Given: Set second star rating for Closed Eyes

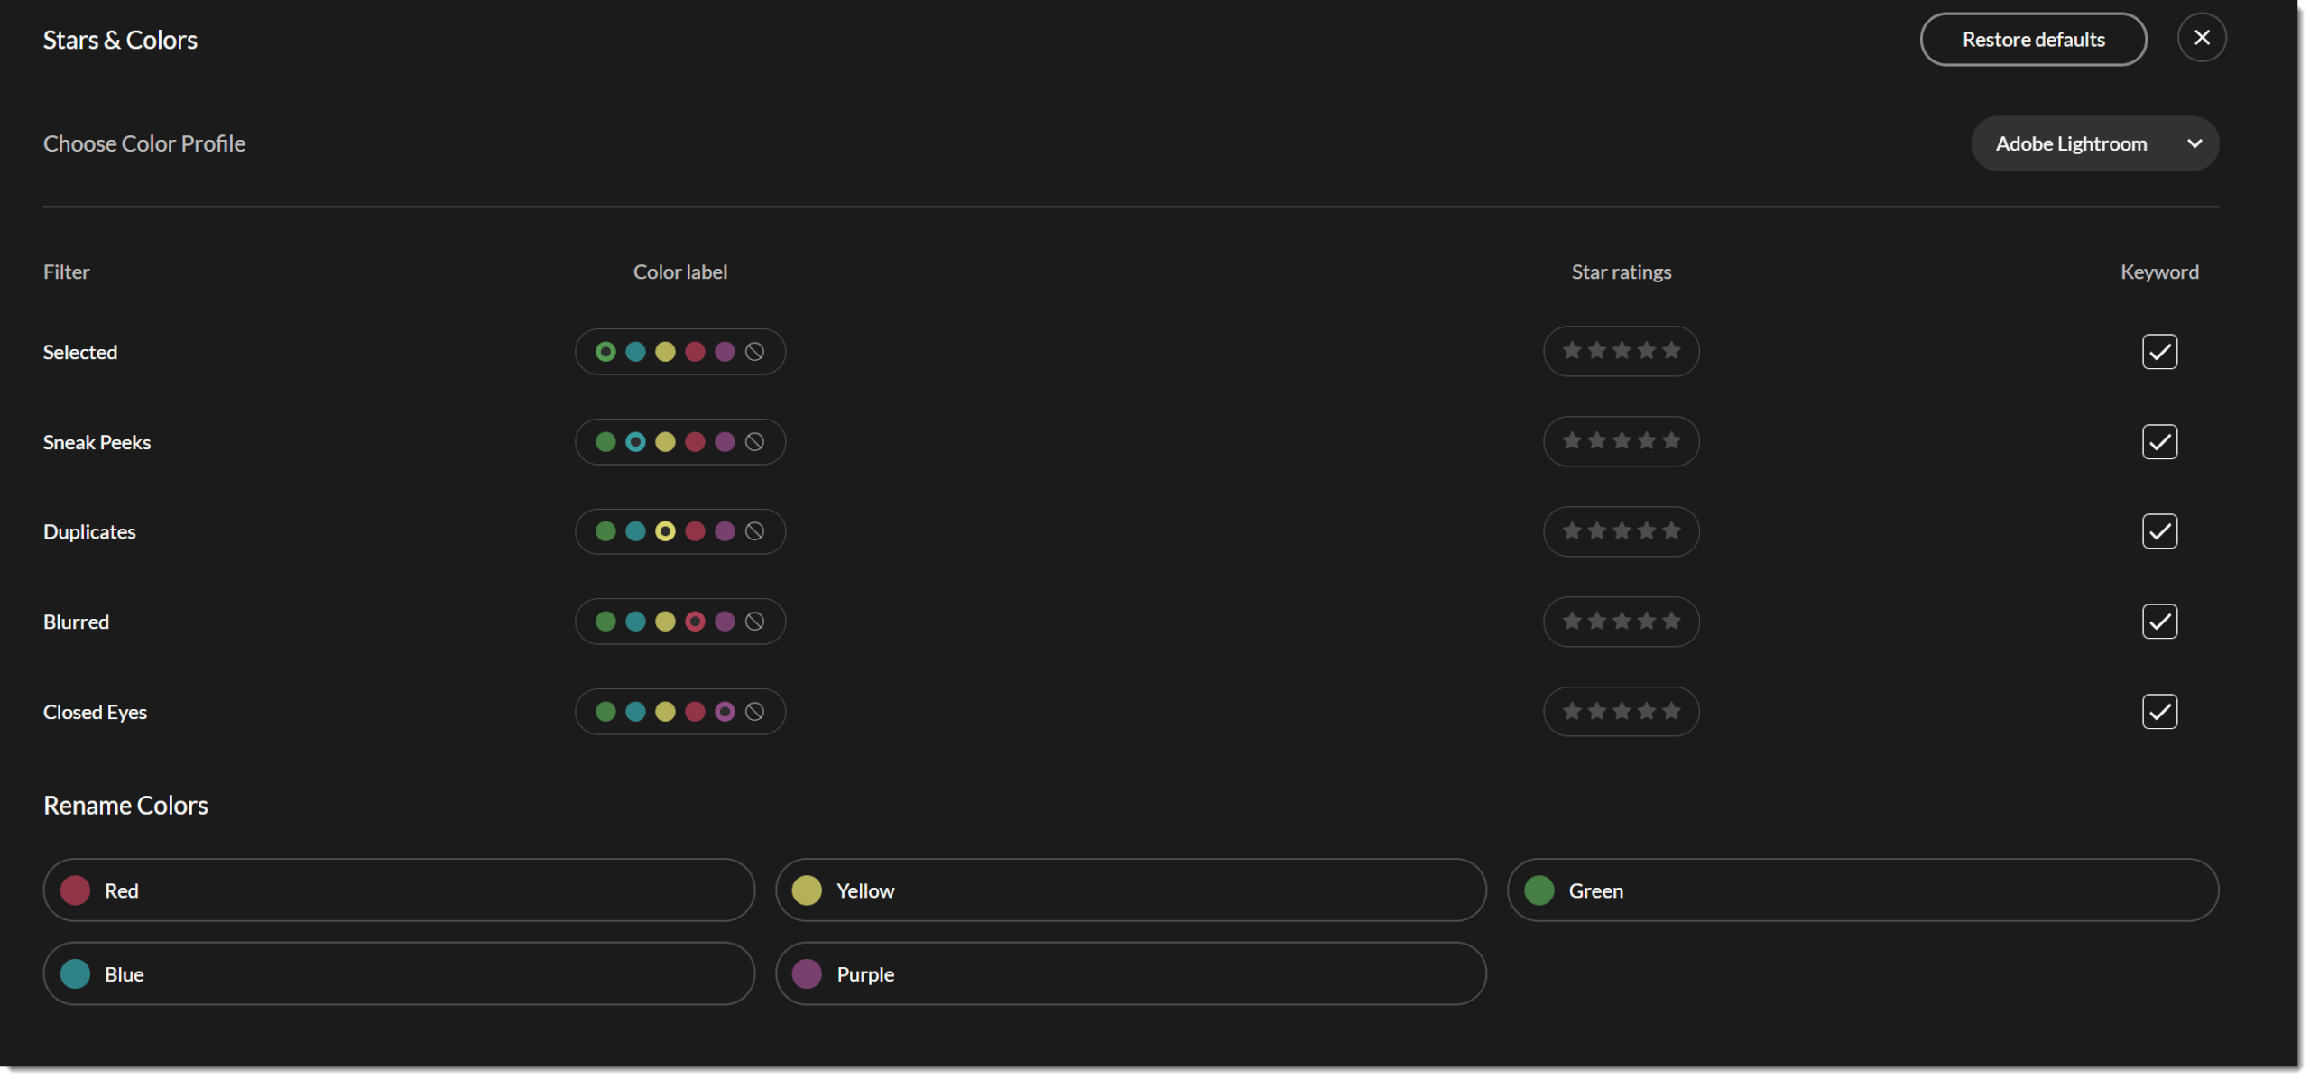Looking at the screenshot, I should (1597, 711).
